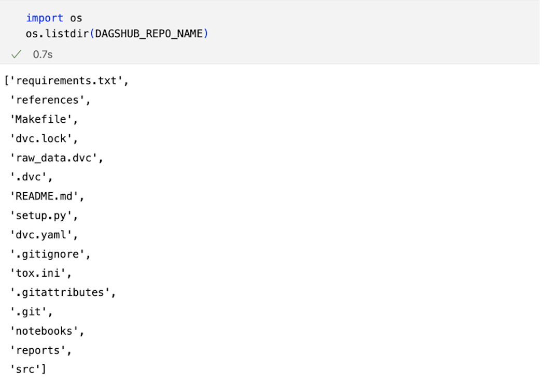Click 'dvc.lock' in the output
560x385 pixels.
(x=41, y=138)
